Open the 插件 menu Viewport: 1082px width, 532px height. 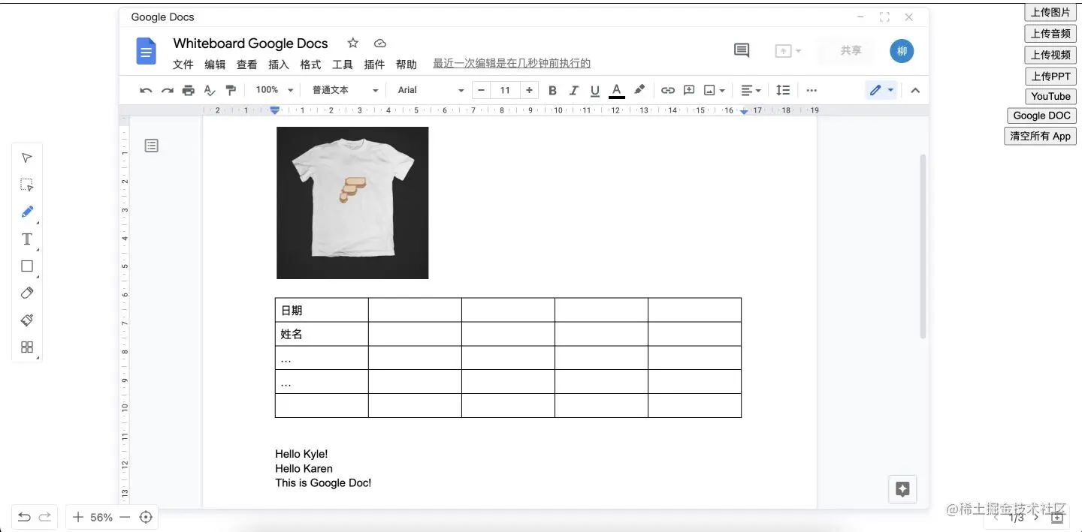374,65
